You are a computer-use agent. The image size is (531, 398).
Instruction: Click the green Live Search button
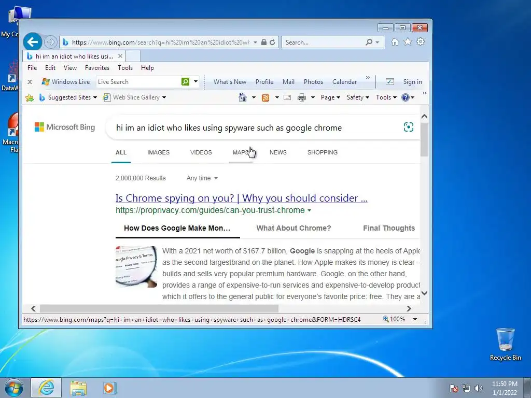click(185, 81)
